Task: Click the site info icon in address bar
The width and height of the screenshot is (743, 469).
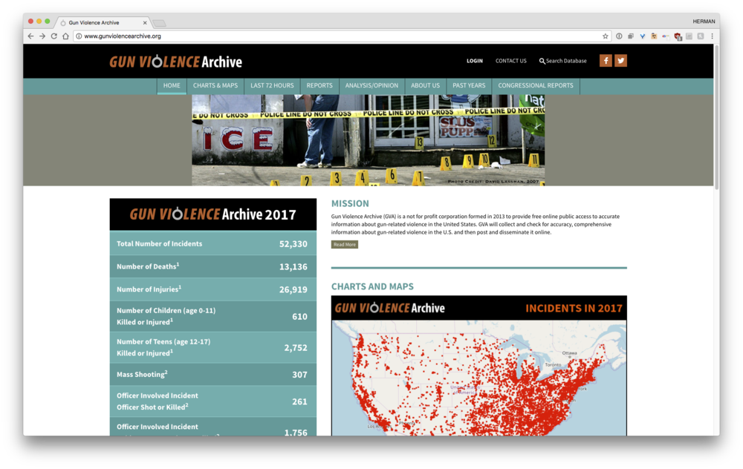Action: (x=79, y=36)
